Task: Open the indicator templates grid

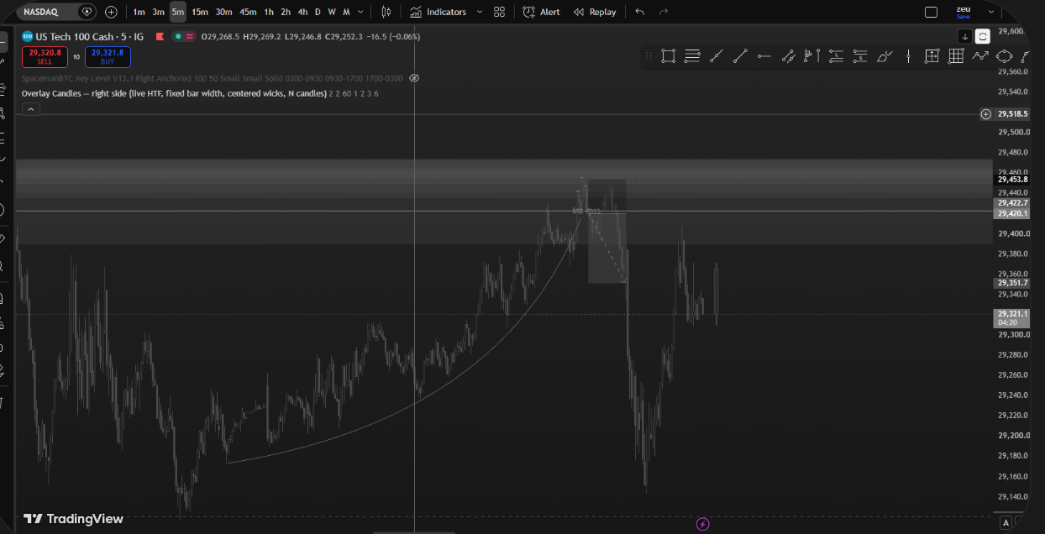Action: tap(500, 12)
